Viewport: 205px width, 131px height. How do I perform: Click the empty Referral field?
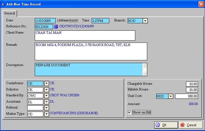35,108
